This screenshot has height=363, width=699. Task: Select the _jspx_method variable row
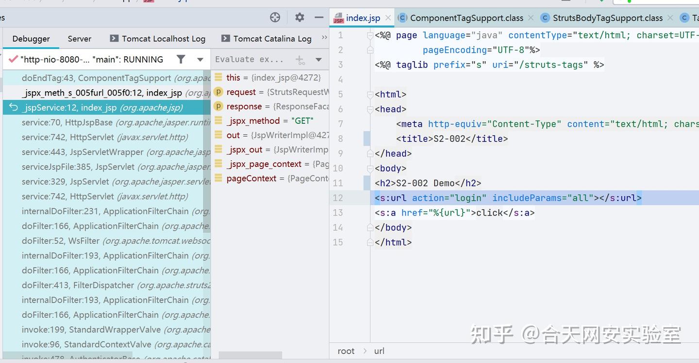271,121
